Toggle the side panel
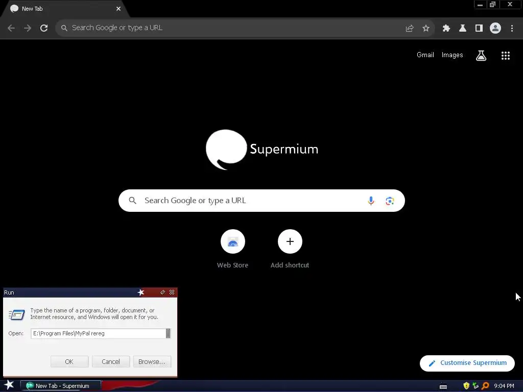The width and height of the screenshot is (523, 392). point(479,28)
